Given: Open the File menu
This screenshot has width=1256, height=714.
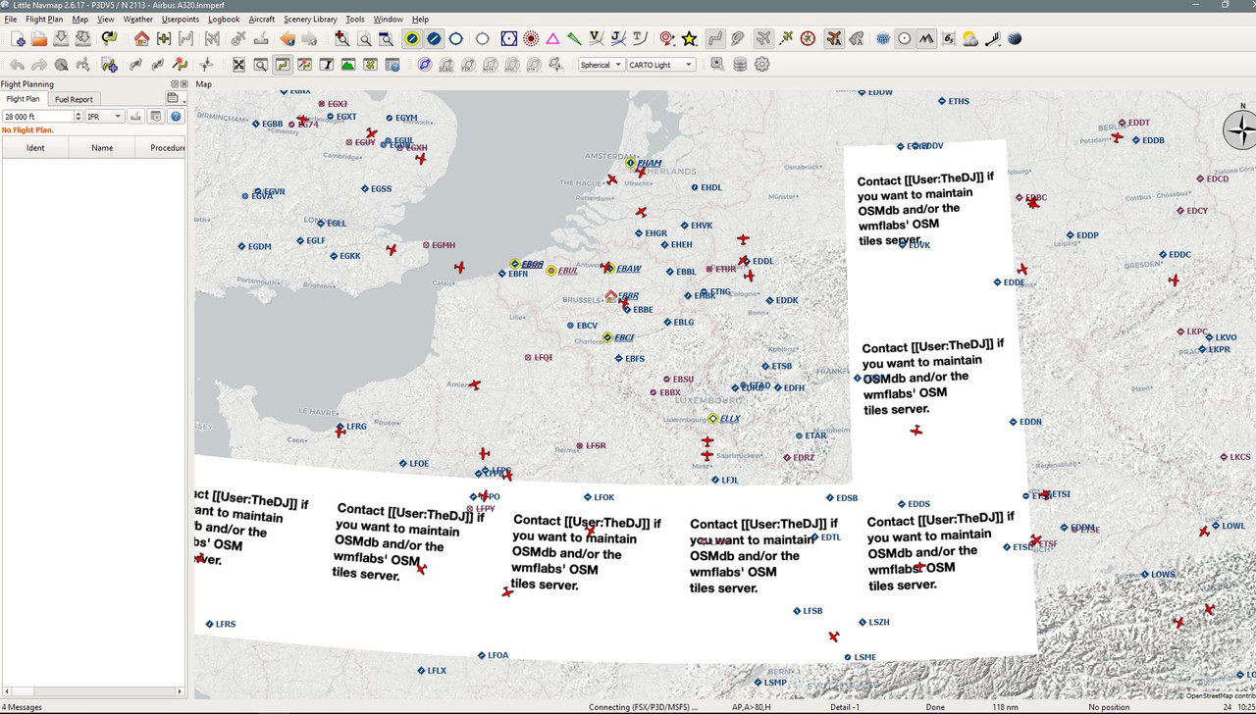Looking at the screenshot, I should (x=11, y=19).
